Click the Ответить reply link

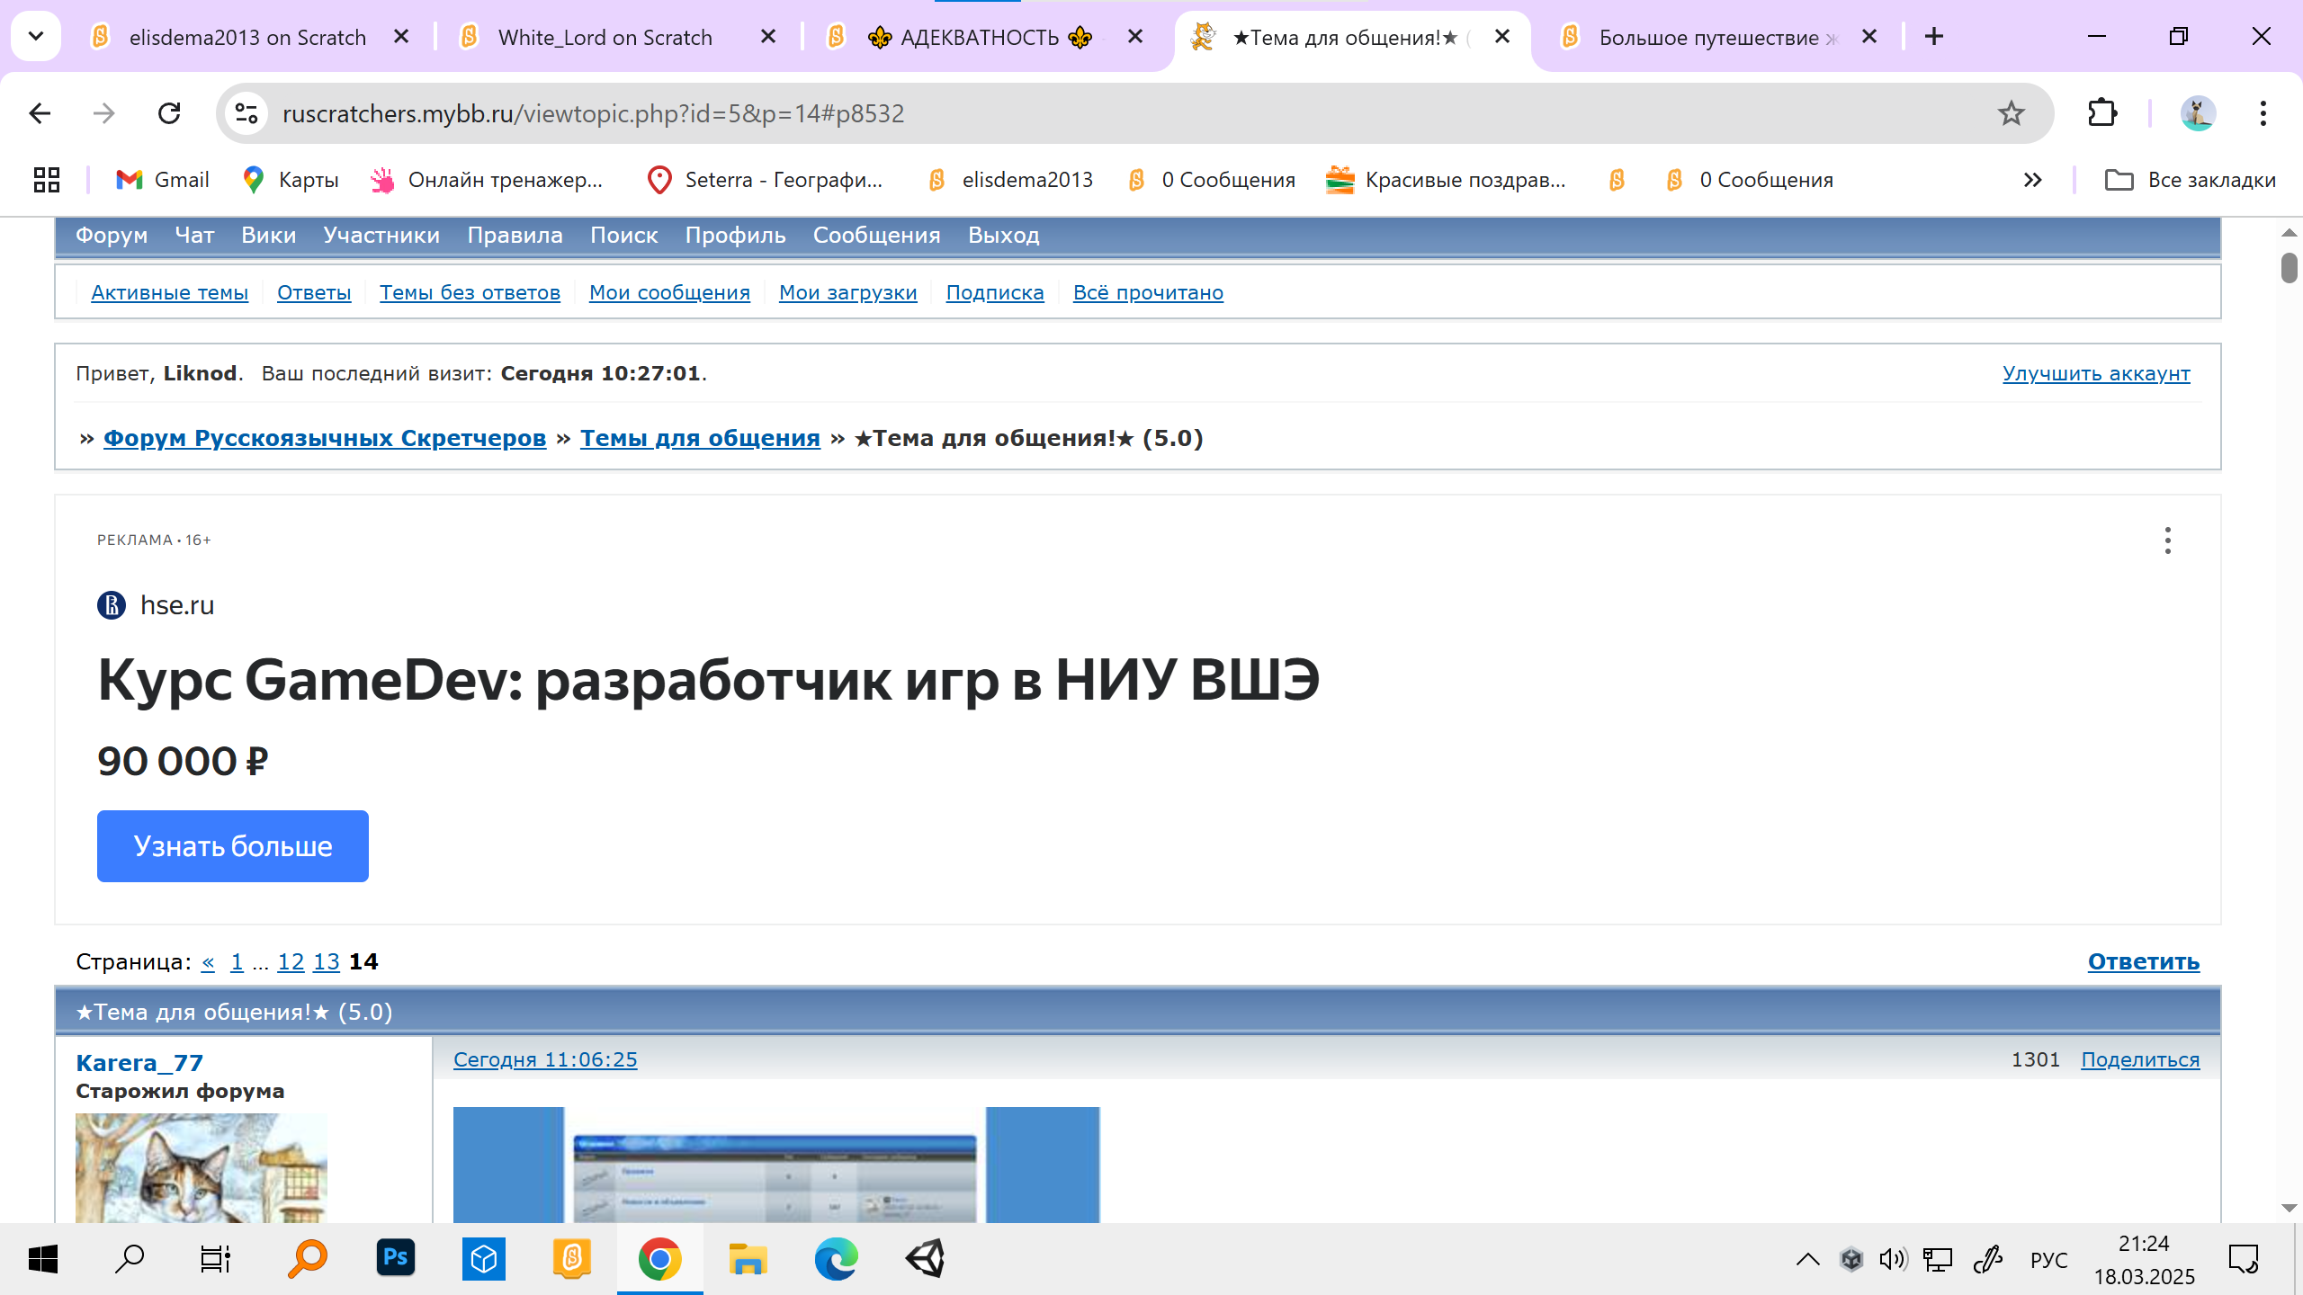point(2143,961)
